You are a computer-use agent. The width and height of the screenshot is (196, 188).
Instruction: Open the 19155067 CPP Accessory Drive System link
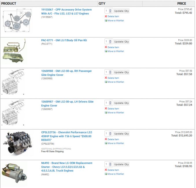pyautogui.click(x=66, y=12)
